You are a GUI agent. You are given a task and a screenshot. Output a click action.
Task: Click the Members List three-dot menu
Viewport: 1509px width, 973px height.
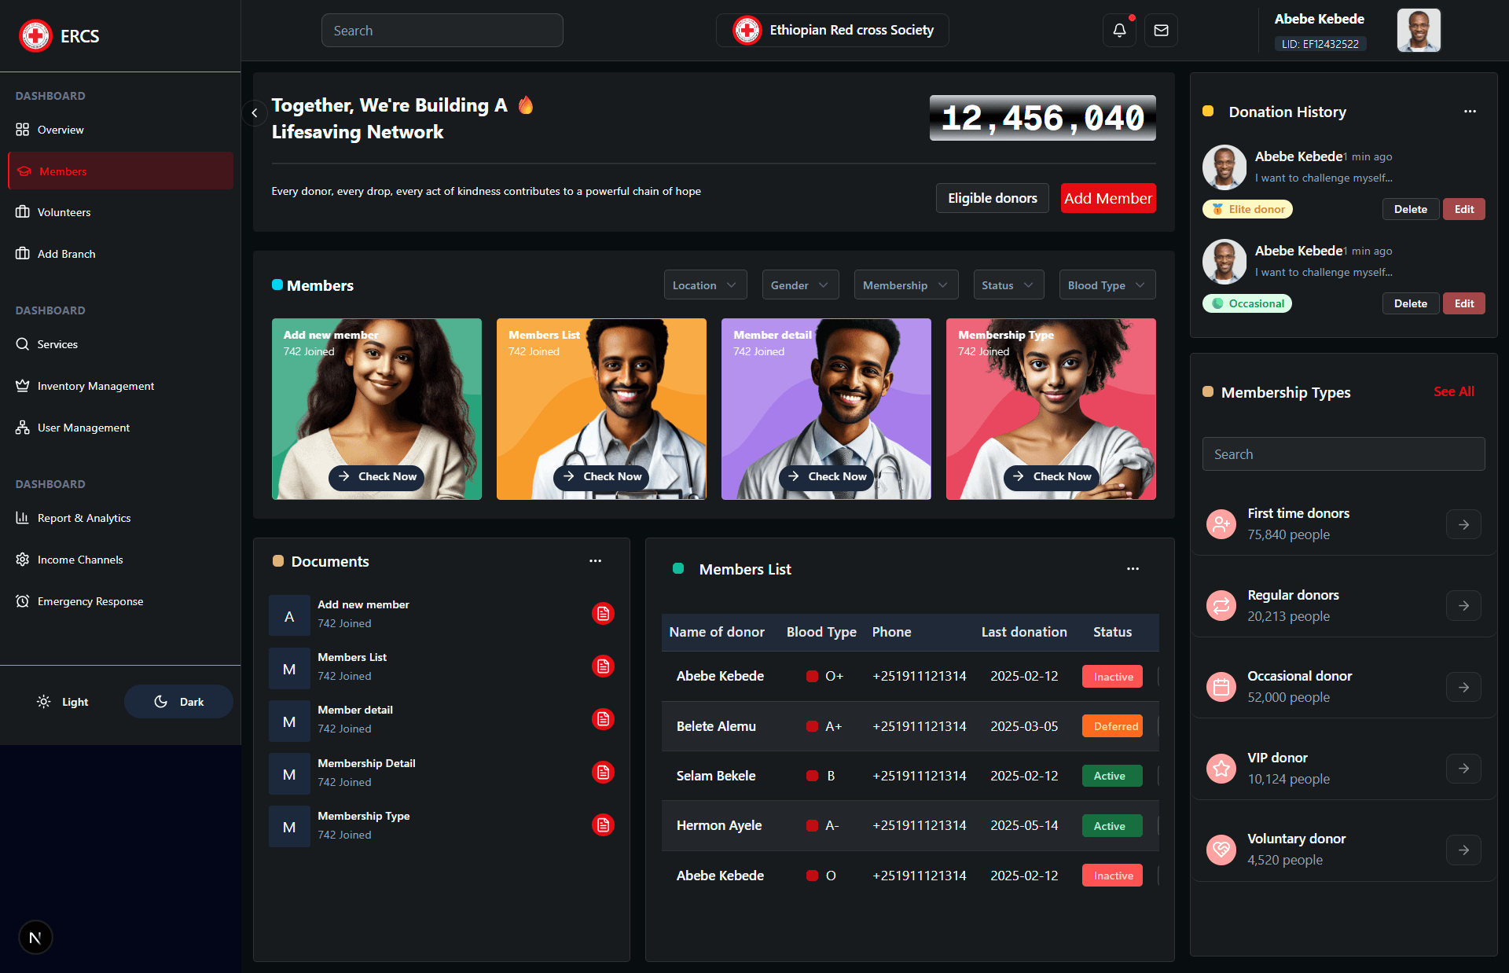tap(1133, 569)
